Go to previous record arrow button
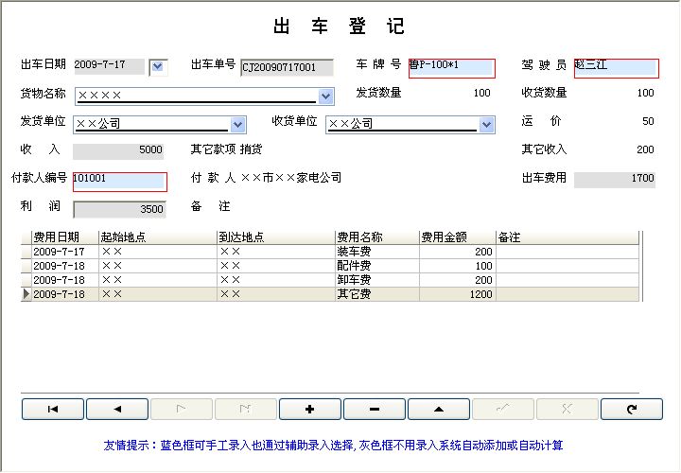Image resolution: width=681 pixels, height=473 pixels. [117, 409]
